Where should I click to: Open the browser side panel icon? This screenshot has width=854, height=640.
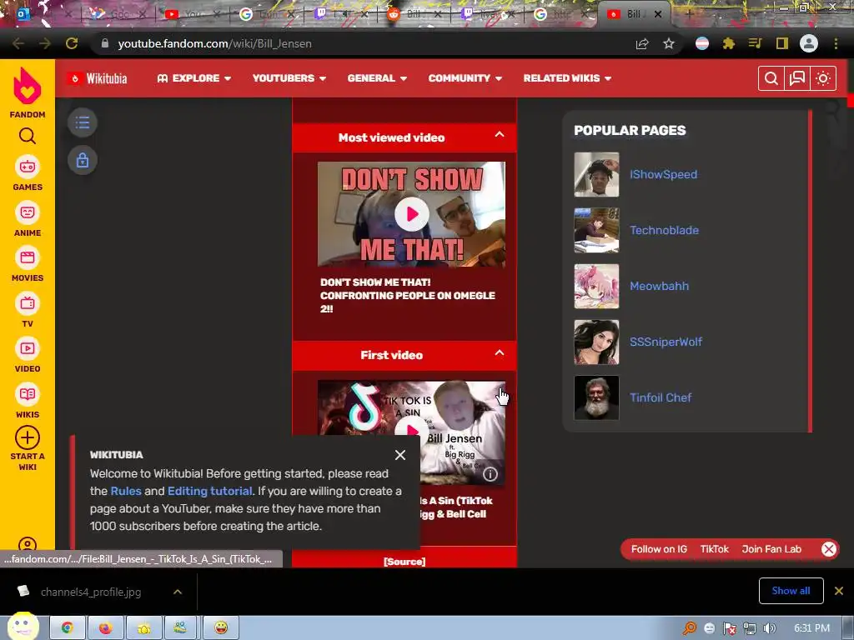[x=782, y=43]
